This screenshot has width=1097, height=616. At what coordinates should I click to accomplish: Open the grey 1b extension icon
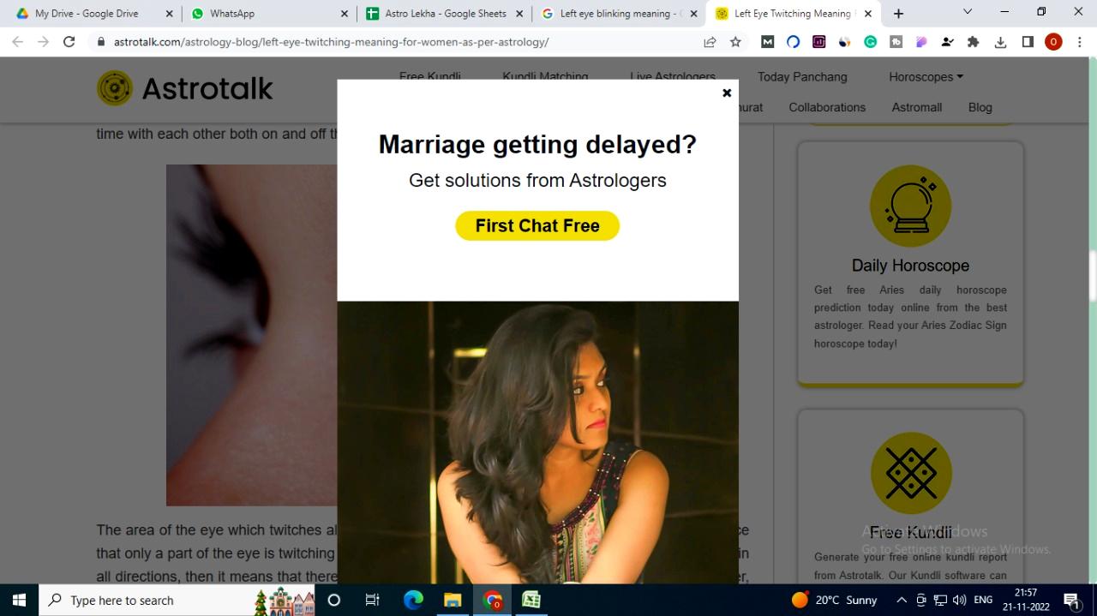pos(896,42)
